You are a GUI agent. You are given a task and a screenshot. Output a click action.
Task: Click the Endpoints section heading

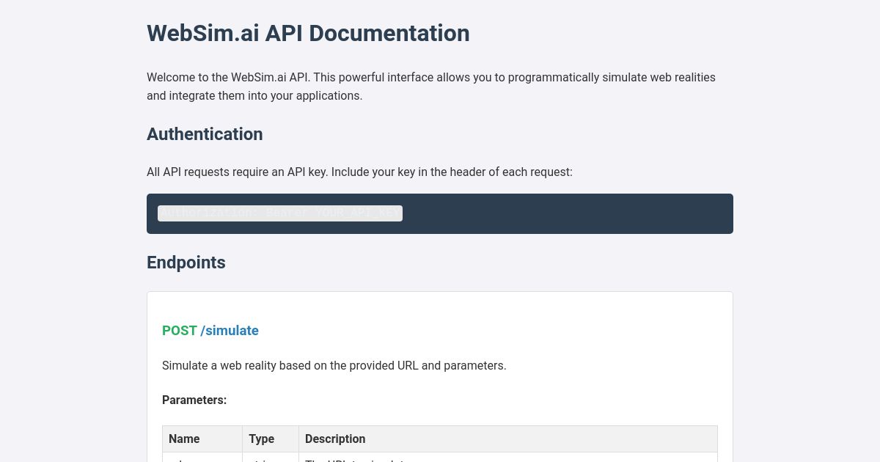coord(186,263)
